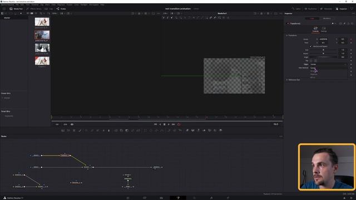Adjust the Aspect slider
356x200 pixels.
click(323, 53)
